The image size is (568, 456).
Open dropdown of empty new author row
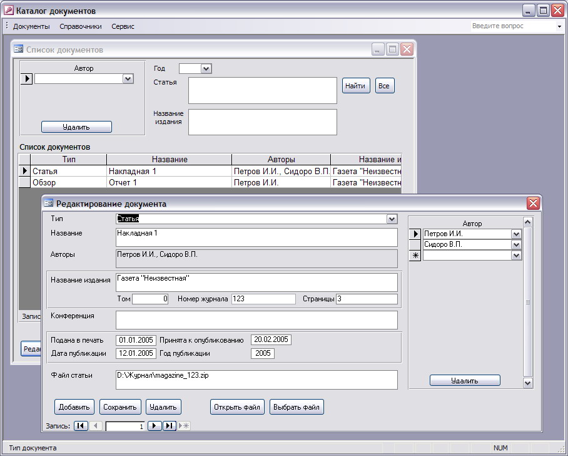[x=516, y=256]
